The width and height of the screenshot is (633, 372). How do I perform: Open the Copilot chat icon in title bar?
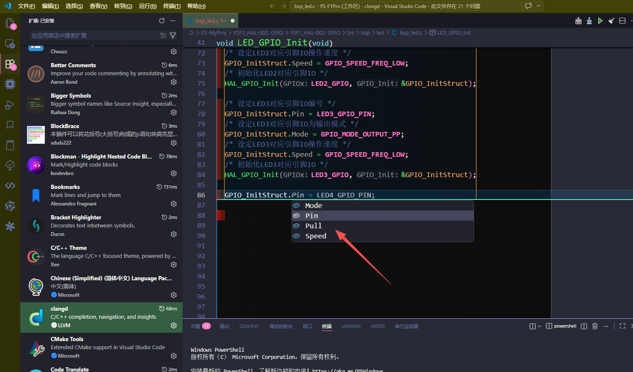pyautogui.click(x=528, y=6)
